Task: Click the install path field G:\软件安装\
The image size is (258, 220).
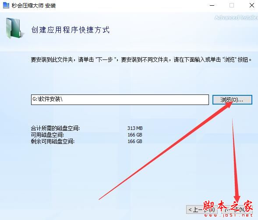Action: pyautogui.click(x=120, y=100)
